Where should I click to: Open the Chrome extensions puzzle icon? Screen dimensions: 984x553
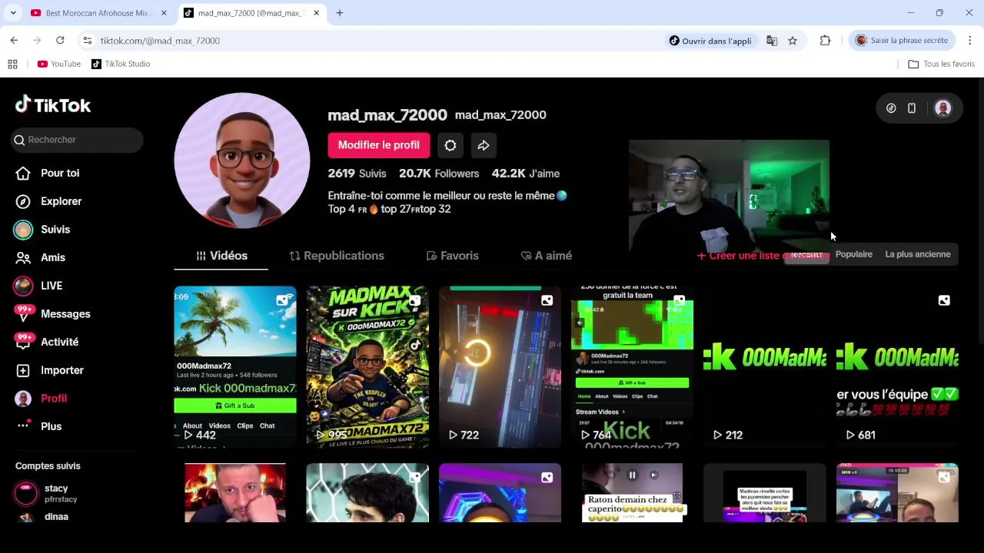[825, 41]
